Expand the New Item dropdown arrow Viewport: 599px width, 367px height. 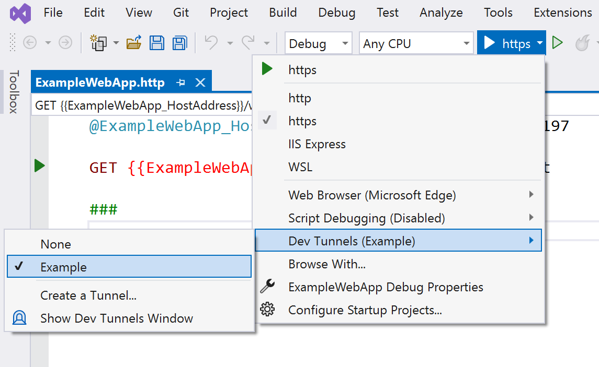116,43
